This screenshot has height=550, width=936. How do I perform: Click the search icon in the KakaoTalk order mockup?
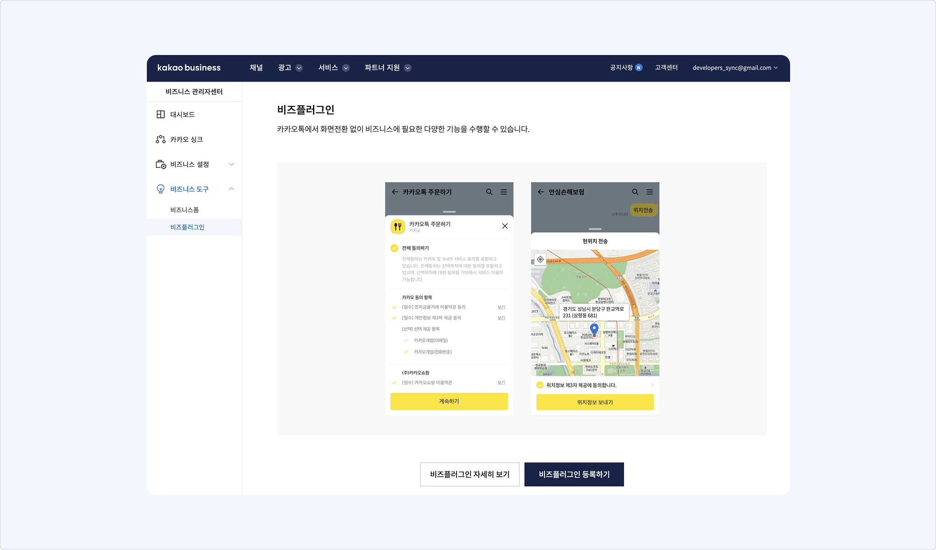(489, 192)
